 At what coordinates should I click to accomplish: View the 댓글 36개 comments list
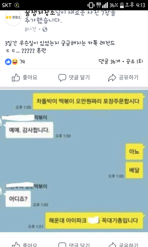(x=109, y=61)
